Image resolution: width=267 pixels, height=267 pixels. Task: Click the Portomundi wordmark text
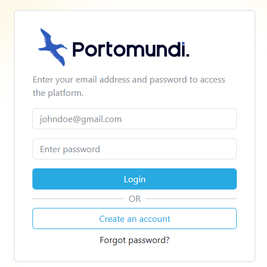131,50
